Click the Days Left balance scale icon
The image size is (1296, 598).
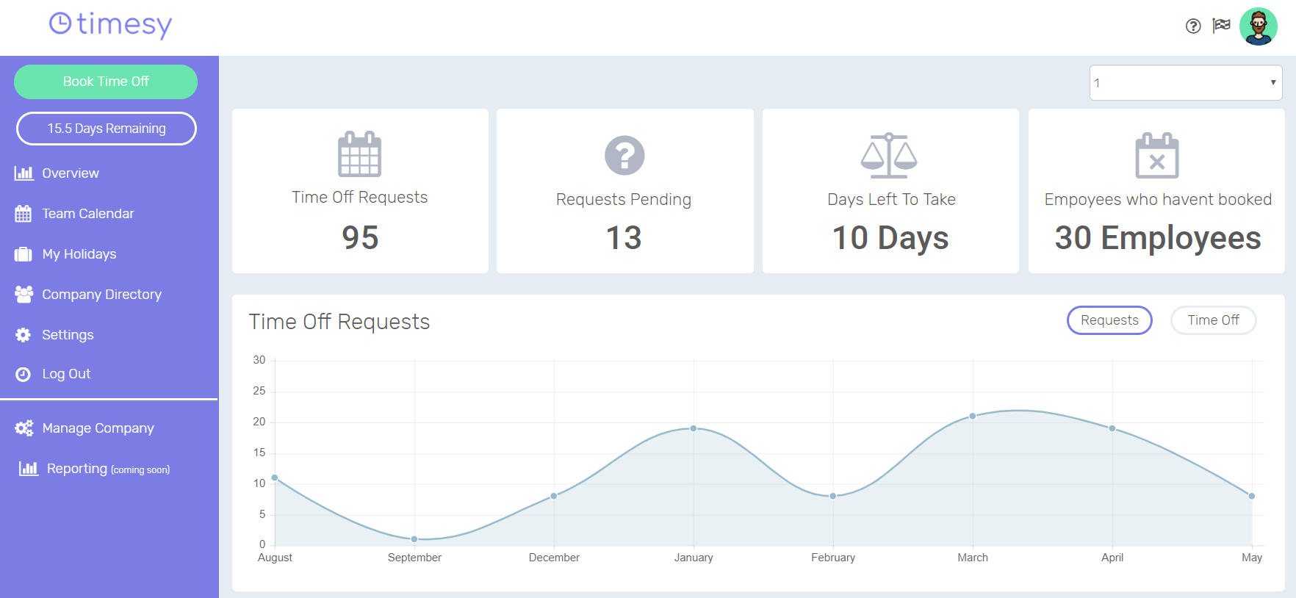[889, 156]
